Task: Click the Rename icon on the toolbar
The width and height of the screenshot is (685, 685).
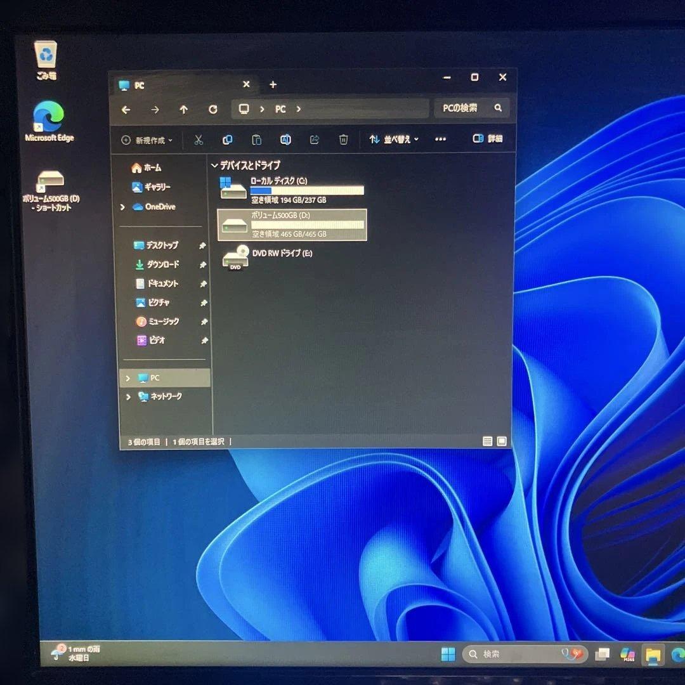Action: (x=285, y=140)
